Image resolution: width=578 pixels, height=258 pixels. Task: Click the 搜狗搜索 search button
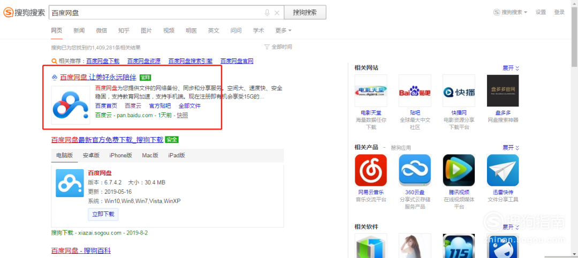[x=305, y=12]
